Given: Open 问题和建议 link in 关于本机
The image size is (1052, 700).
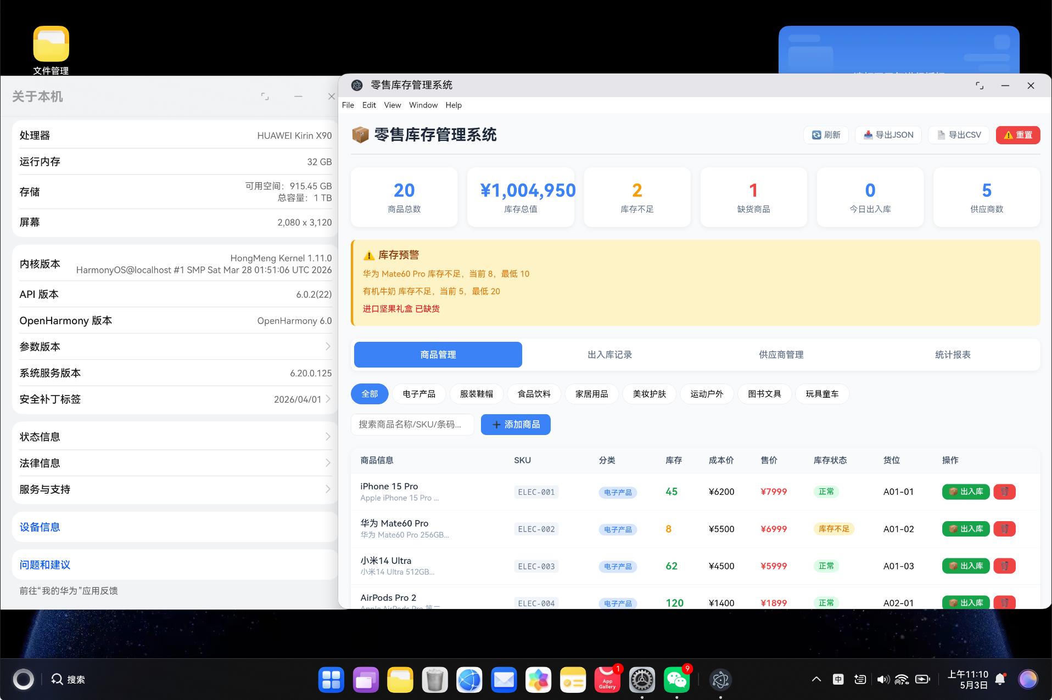Looking at the screenshot, I should tap(45, 565).
